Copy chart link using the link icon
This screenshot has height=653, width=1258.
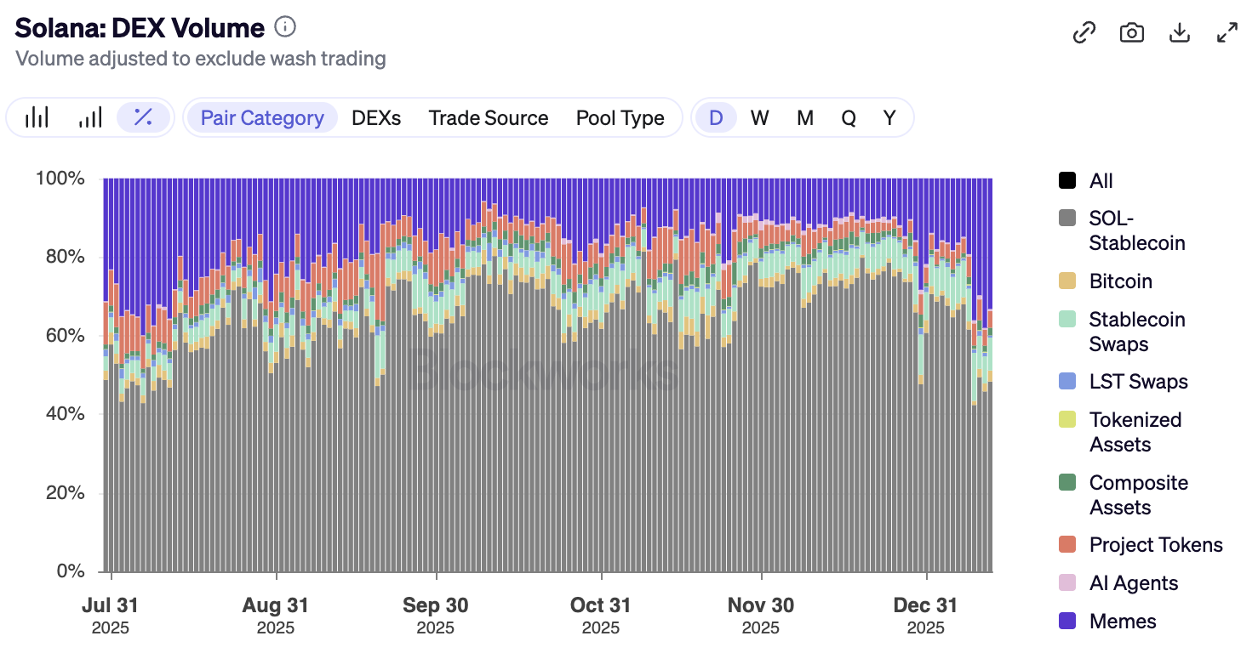click(1084, 33)
